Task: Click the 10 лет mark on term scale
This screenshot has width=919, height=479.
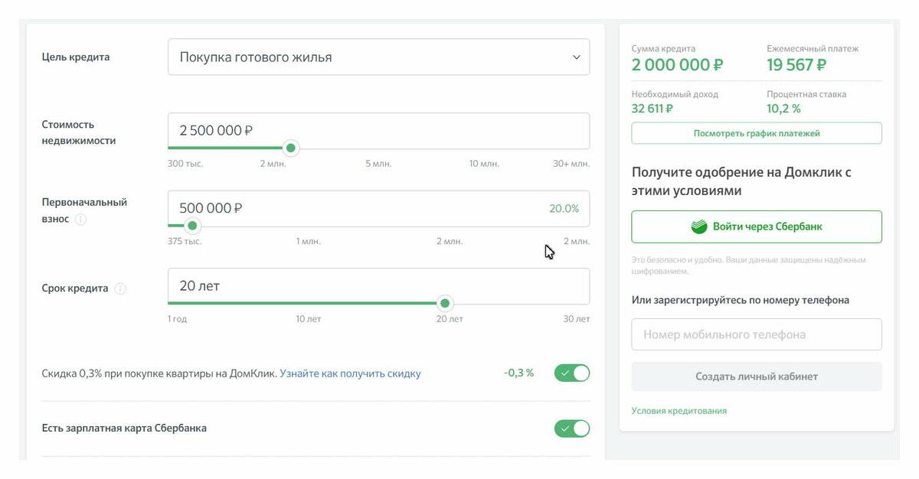Action: pos(309,319)
